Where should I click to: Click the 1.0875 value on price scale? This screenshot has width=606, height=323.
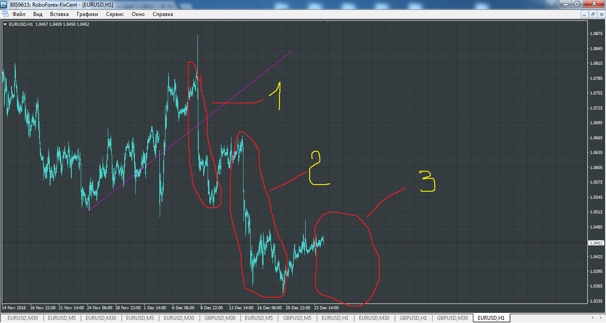pyautogui.click(x=597, y=34)
